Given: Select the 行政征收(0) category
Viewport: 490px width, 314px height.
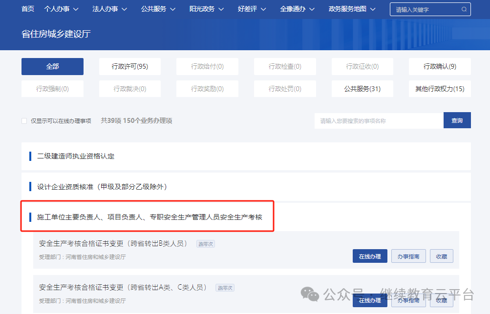Looking at the screenshot, I should pos(362,66).
